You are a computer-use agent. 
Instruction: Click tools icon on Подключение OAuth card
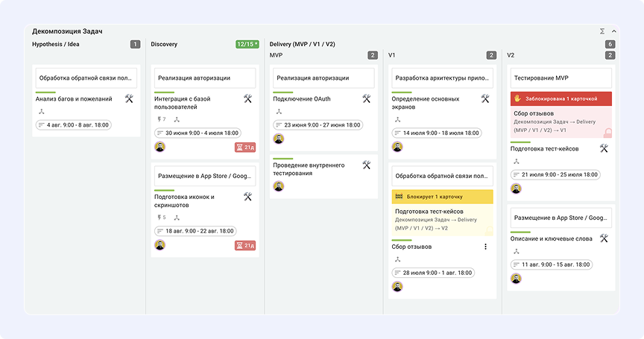[366, 98]
